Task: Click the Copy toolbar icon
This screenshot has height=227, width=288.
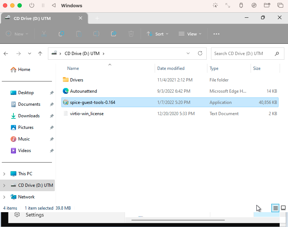Action: pos(61,34)
